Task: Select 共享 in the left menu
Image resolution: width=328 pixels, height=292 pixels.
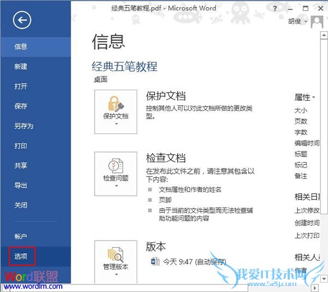Action: [36, 166]
